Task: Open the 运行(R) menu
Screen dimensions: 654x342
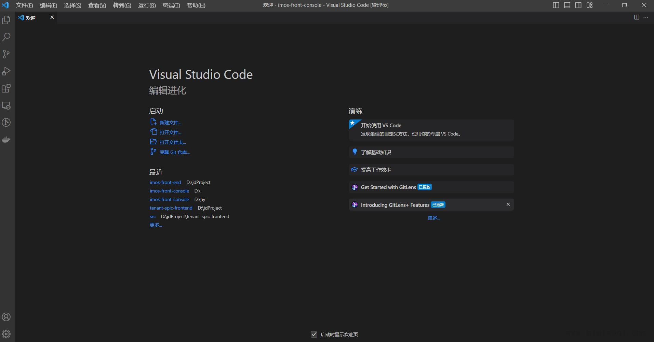Action: pos(147,5)
